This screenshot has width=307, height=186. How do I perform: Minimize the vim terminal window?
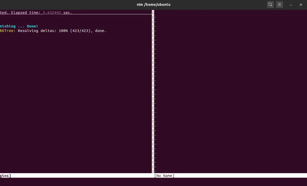[x=291, y=5]
